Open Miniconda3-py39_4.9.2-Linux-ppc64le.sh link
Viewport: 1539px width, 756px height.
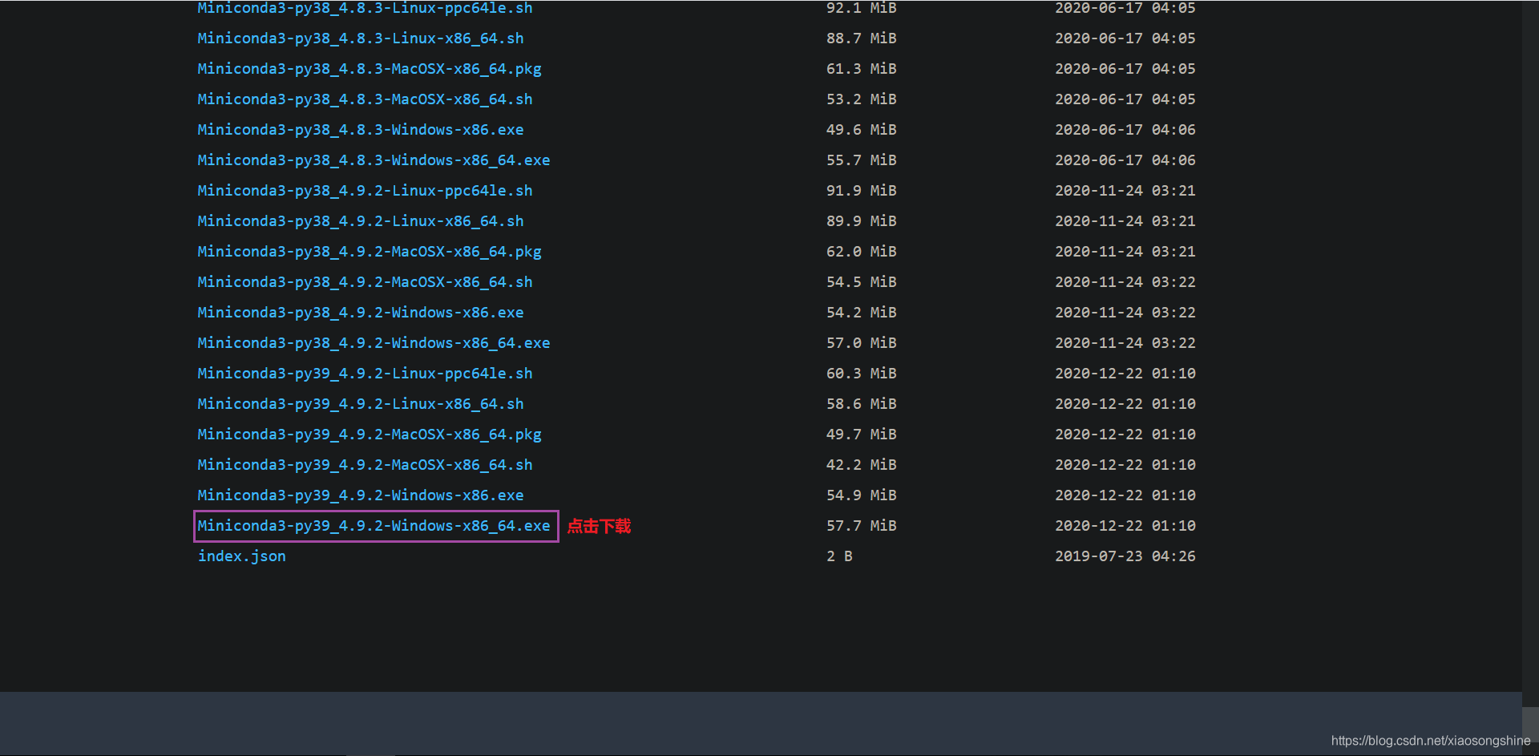[x=365, y=374]
